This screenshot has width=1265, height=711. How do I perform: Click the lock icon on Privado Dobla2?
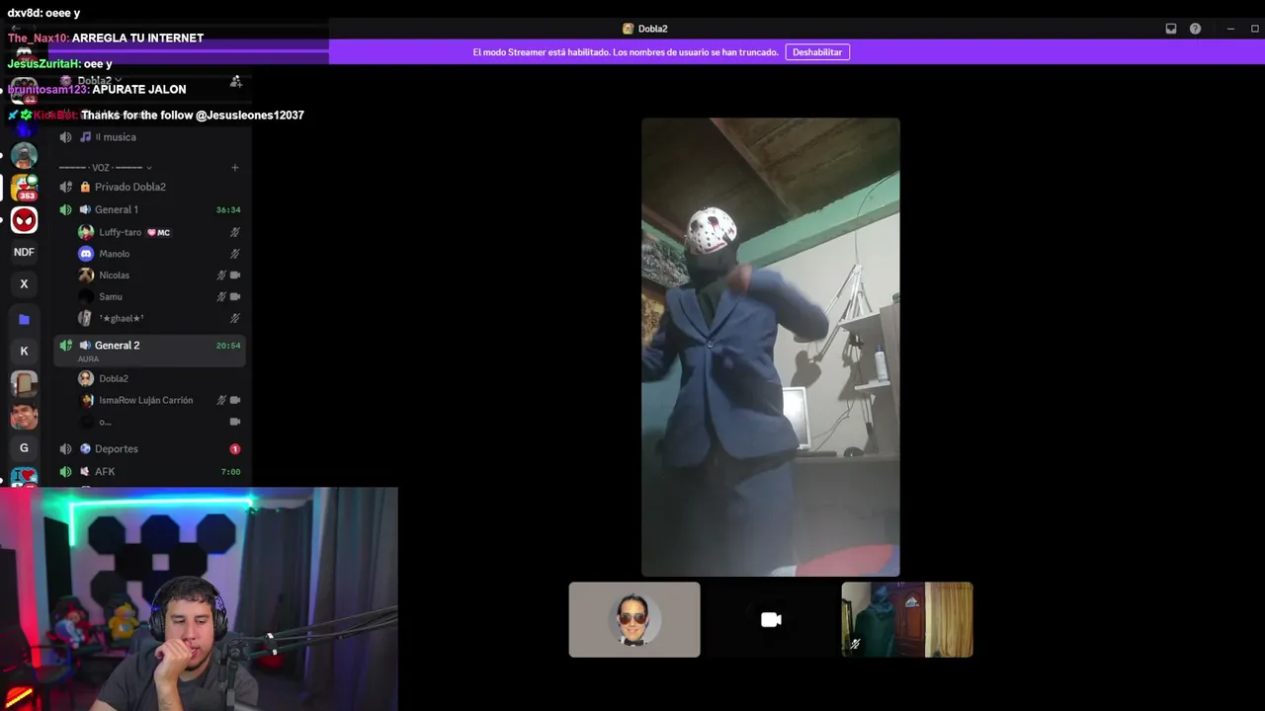pyautogui.click(x=85, y=187)
